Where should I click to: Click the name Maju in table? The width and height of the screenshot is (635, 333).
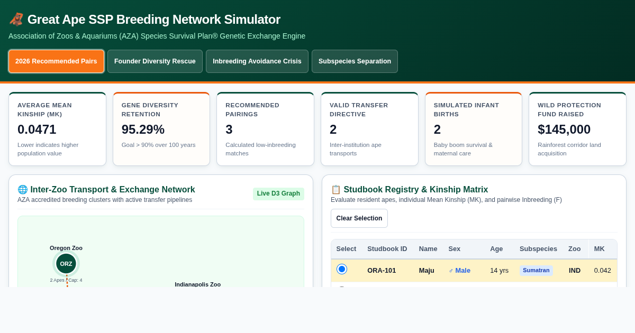[x=427, y=270]
